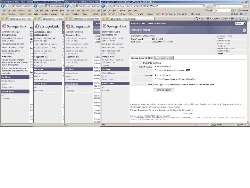Click Log Out in the rightmost window
250x188 pixels.
pyautogui.click(x=106, y=65)
